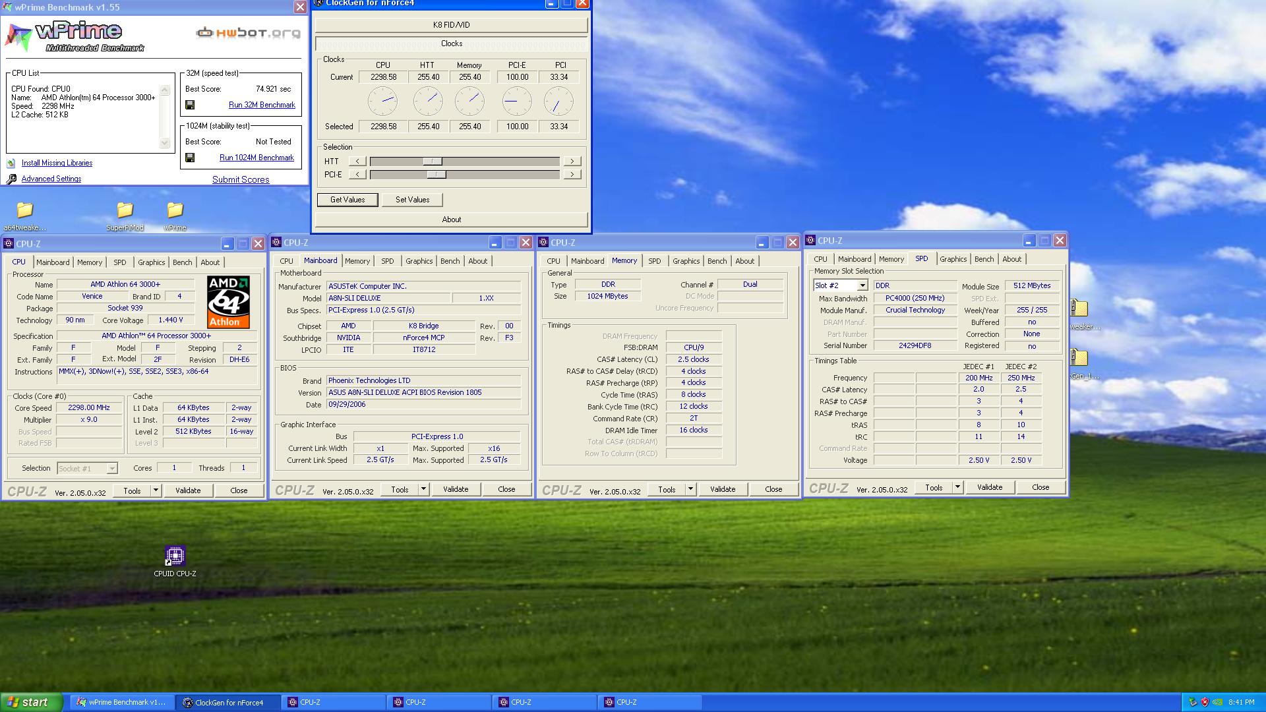Select the Mainboard tab in first CPU-Z window
This screenshot has width=1266, height=712.
pyautogui.click(x=53, y=262)
